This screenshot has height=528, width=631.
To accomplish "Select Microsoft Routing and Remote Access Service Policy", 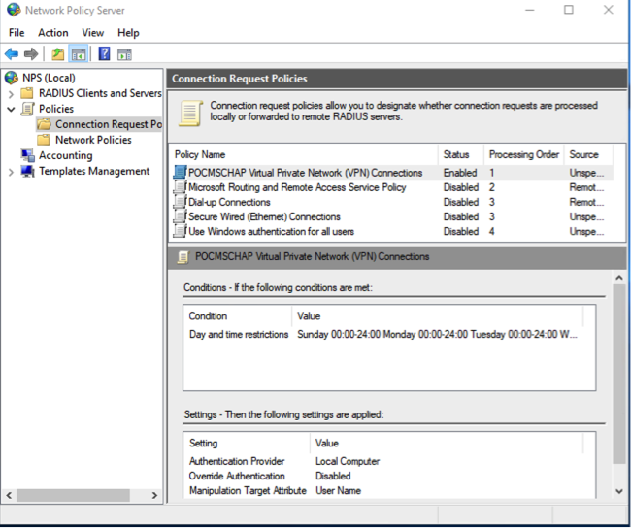I will (297, 187).
